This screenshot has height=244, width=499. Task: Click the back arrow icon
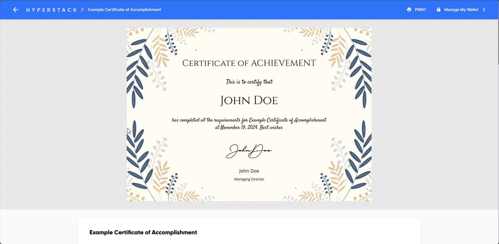[16, 10]
